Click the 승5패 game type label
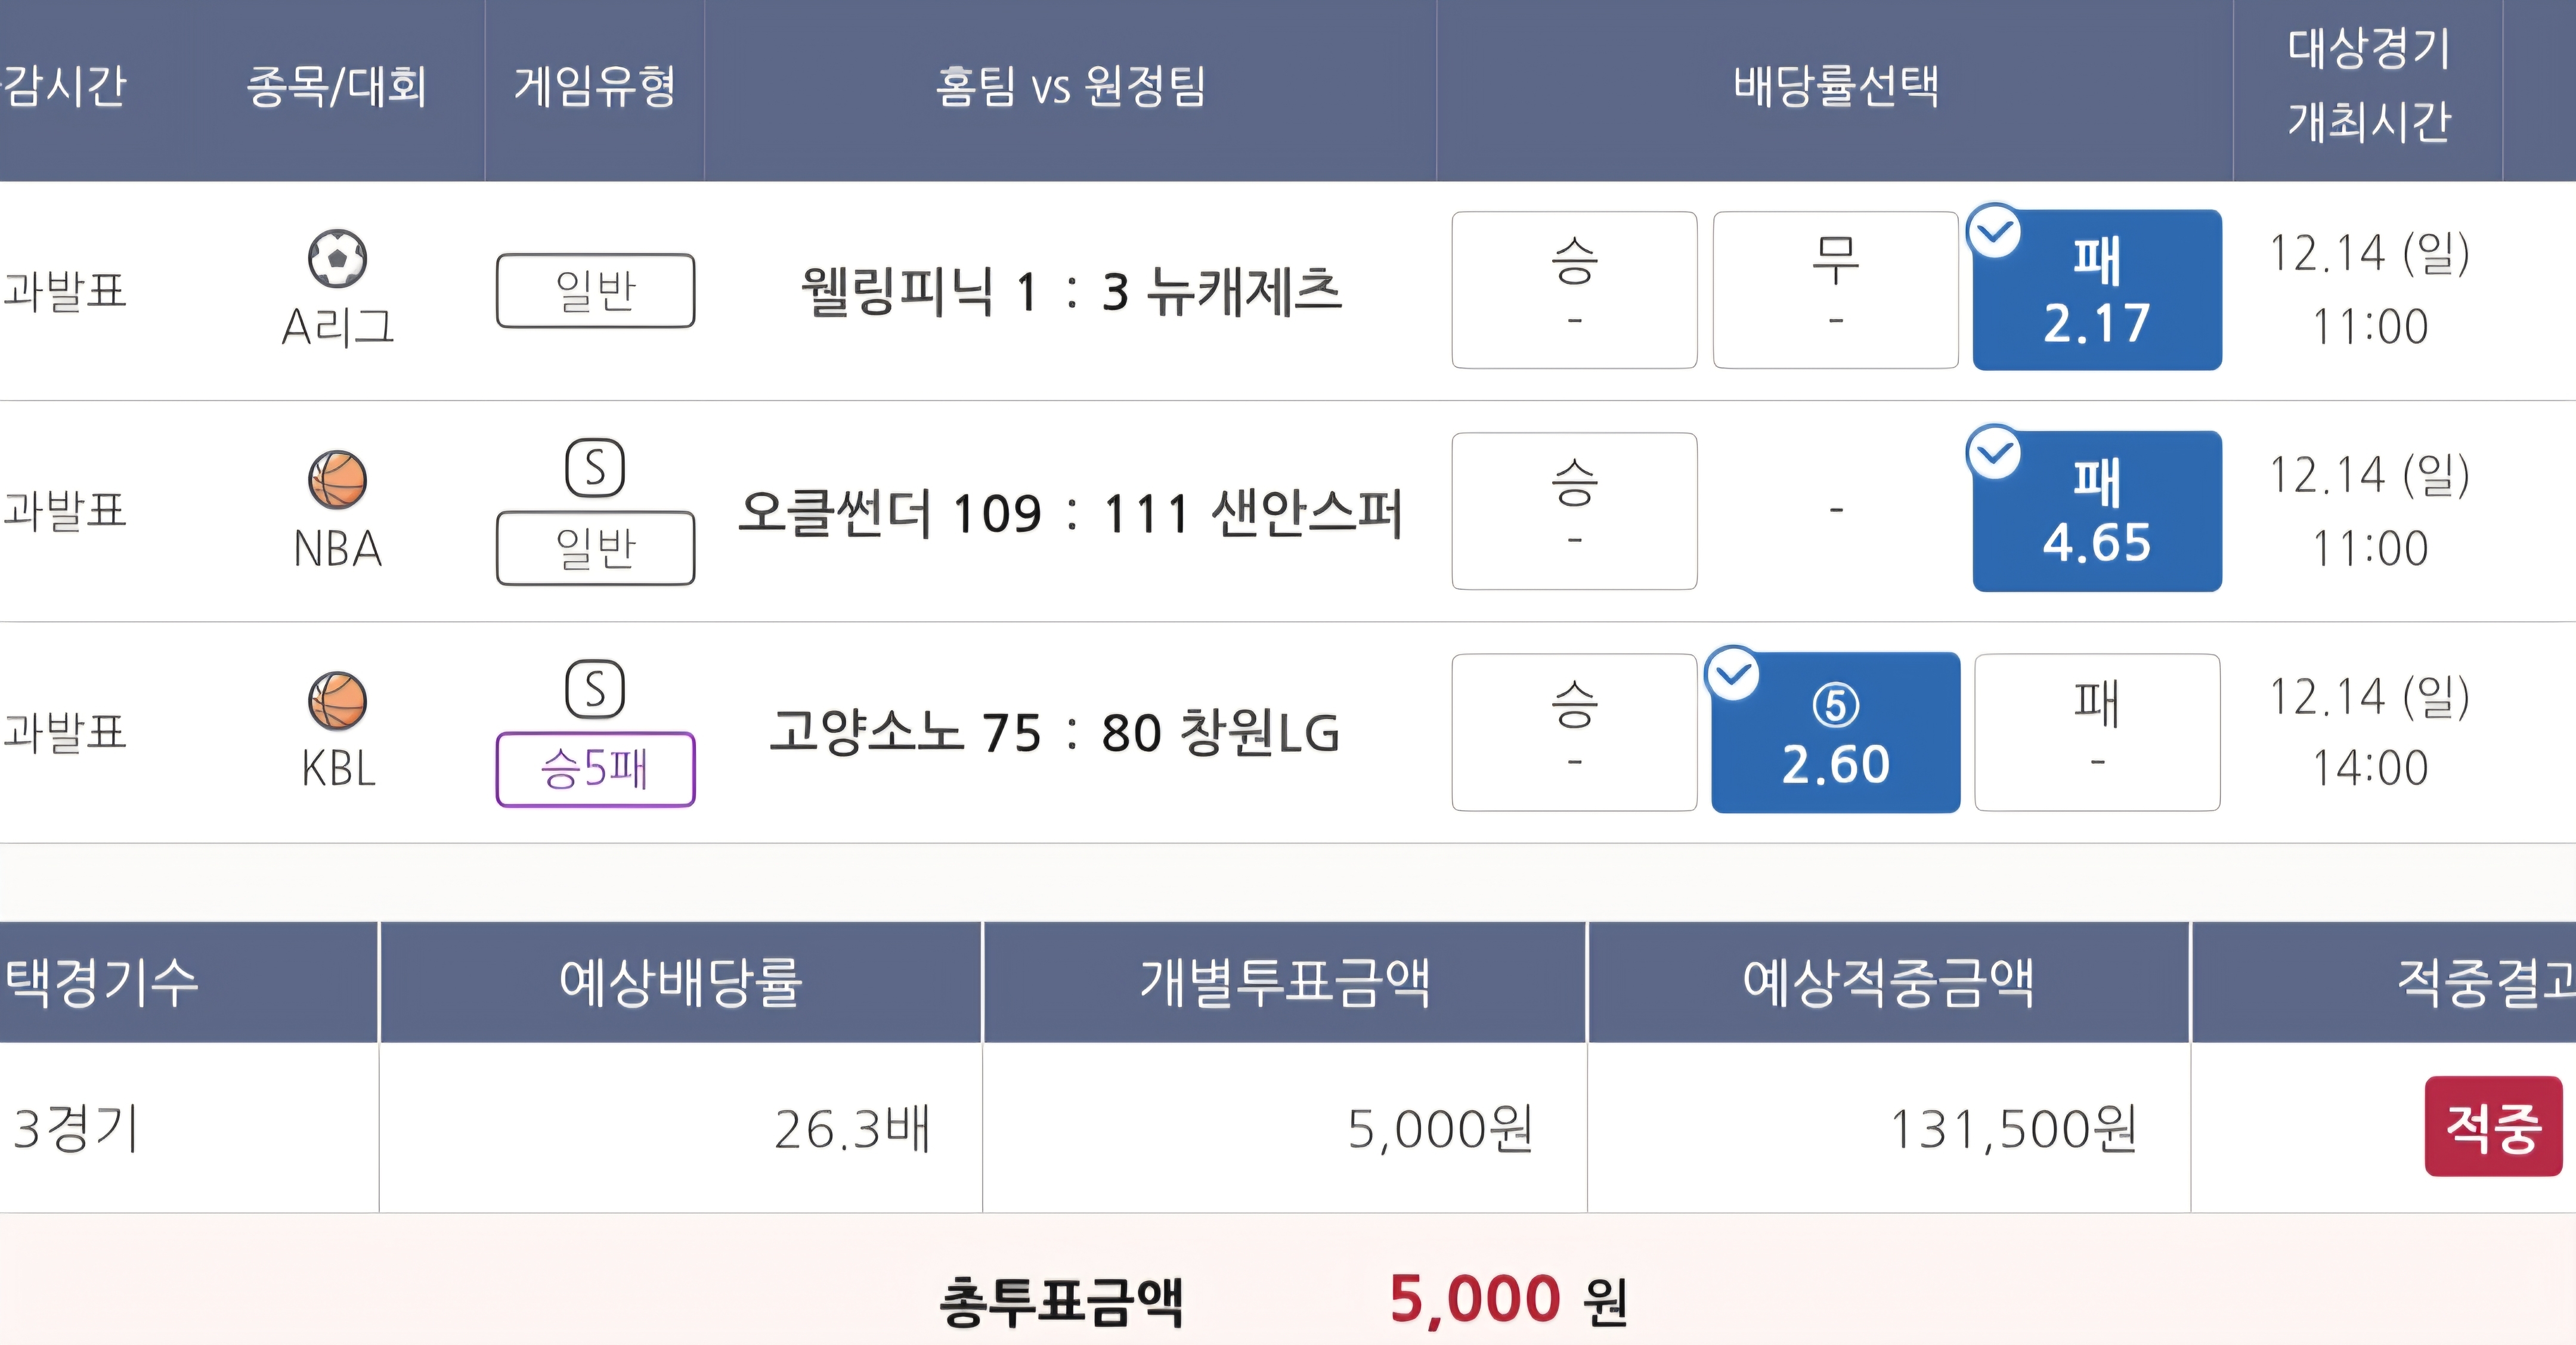This screenshot has width=2576, height=1345. [595, 769]
